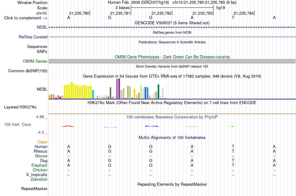The height and width of the screenshot is (196, 296).
Task: Click the Common dbSNP(155) label
Action: (27, 71)
